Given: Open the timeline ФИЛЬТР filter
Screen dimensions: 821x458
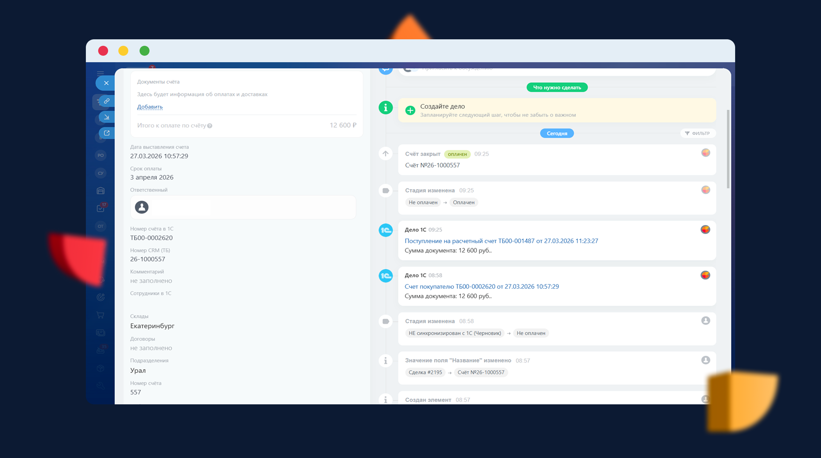Looking at the screenshot, I should [698, 133].
